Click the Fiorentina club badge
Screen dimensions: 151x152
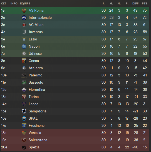point(24,90)
